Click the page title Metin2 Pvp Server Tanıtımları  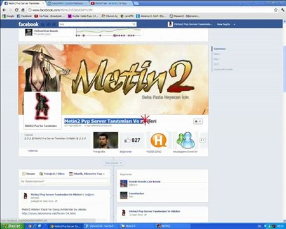tap(110, 121)
